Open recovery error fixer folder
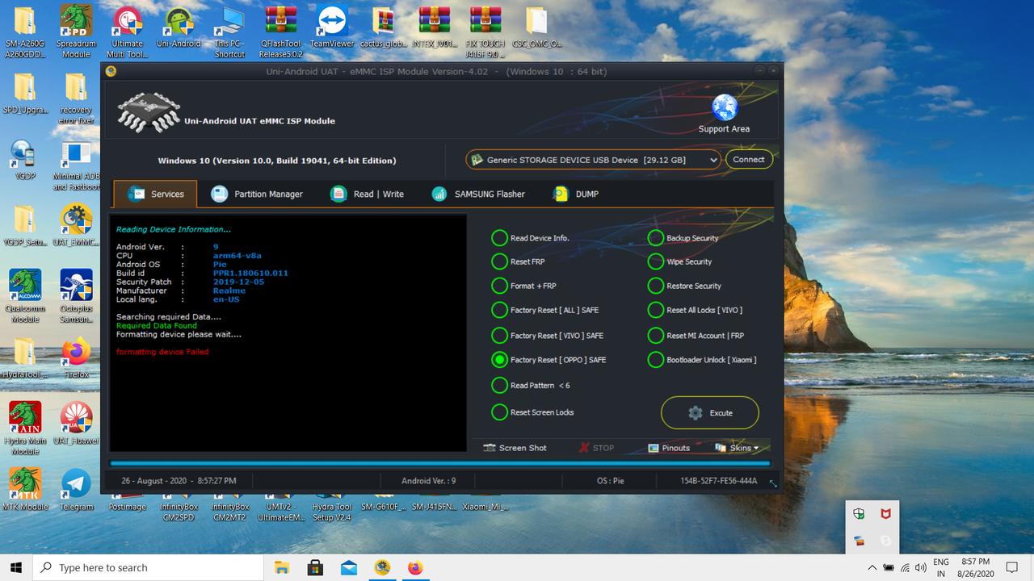This screenshot has height=581, width=1034. (76, 98)
